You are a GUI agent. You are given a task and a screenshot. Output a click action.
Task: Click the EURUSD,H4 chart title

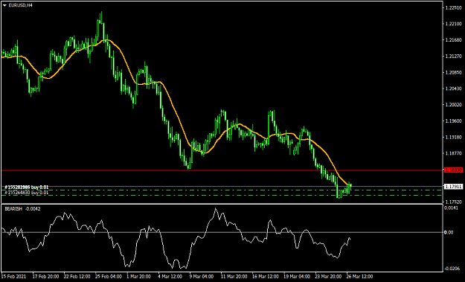pos(21,5)
